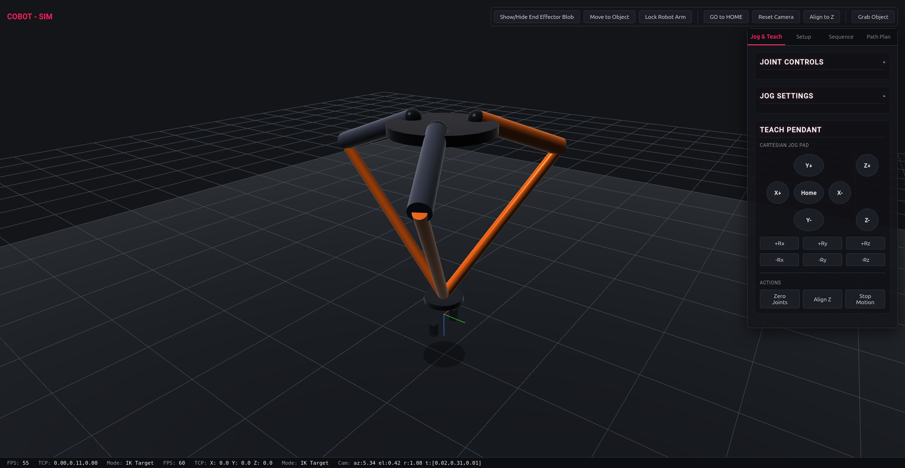Image resolution: width=905 pixels, height=468 pixels.
Task: Rotate +Ry
Action: pyautogui.click(x=822, y=243)
